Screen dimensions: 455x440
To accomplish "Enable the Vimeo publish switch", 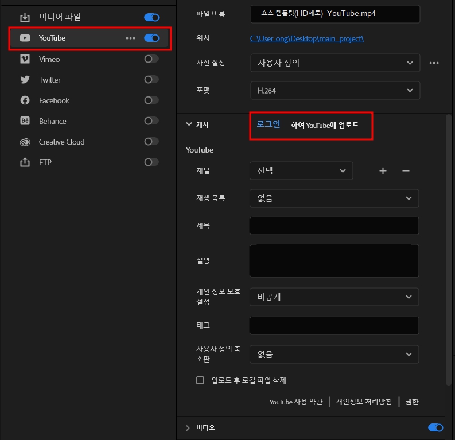I will pyautogui.click(x=151, y=59).
